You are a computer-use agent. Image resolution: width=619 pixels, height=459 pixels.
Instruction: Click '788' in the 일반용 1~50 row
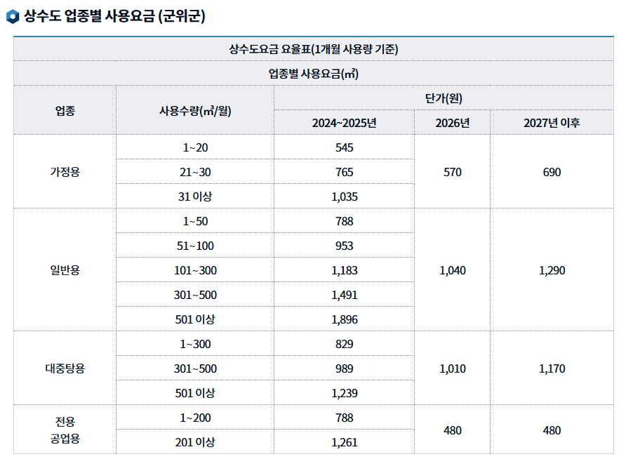(344, 221)
